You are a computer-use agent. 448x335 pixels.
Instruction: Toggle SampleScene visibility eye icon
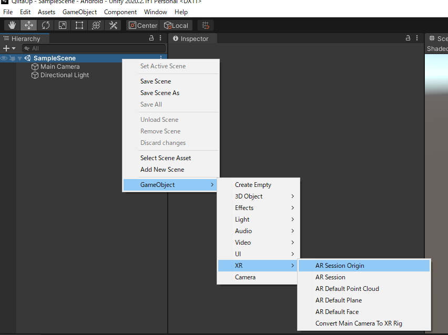point(4,58)
